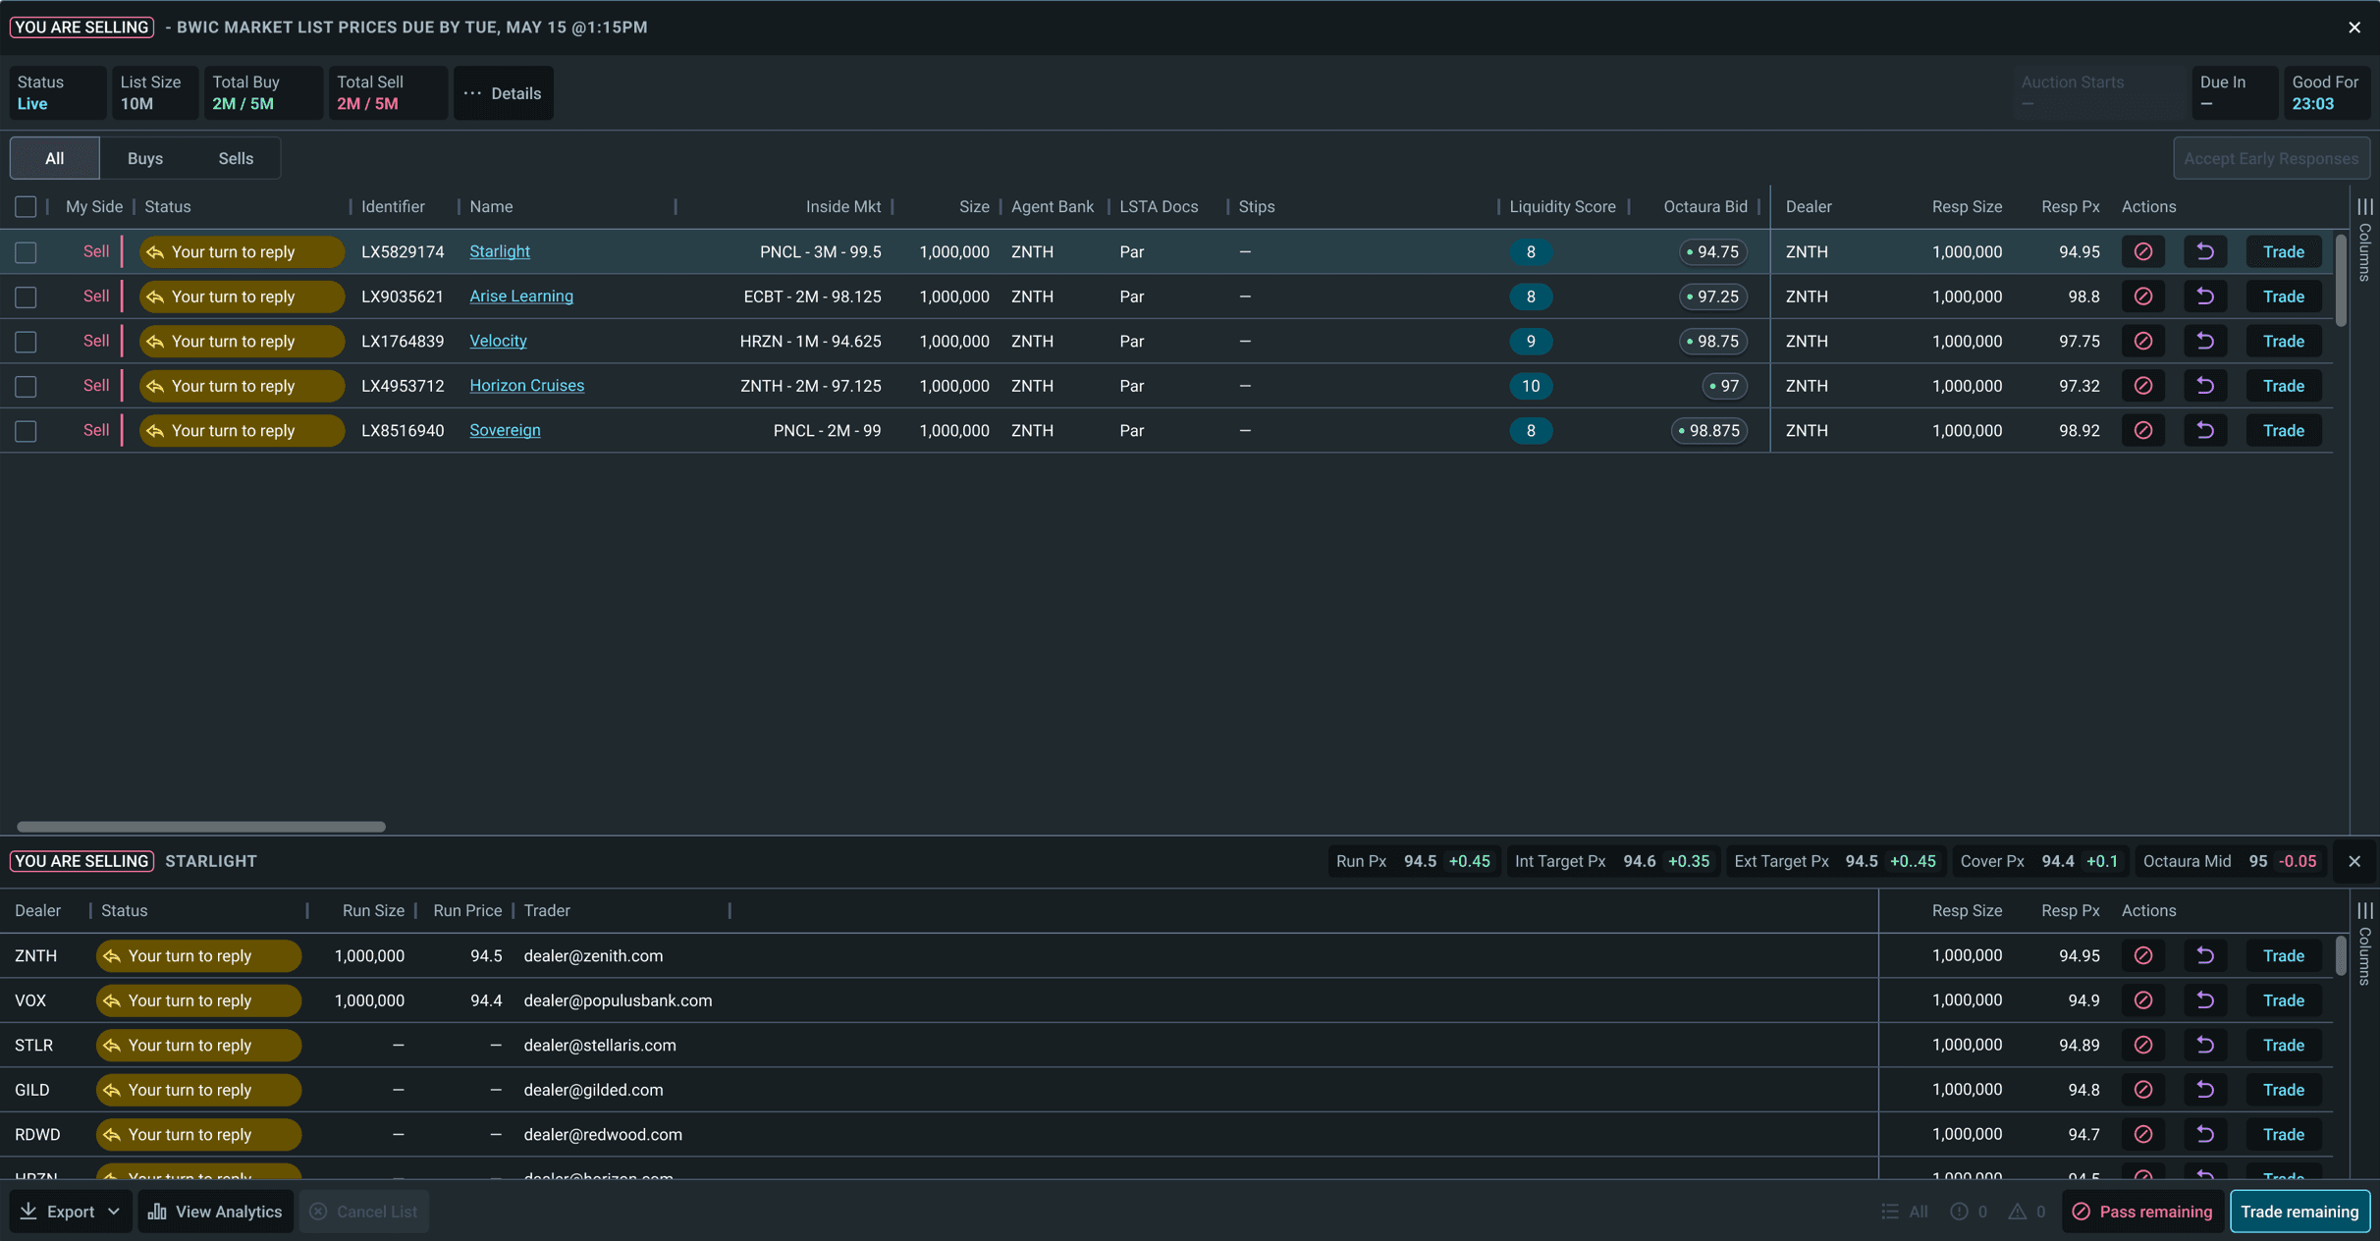Open View Analytics

(215, 1211)
